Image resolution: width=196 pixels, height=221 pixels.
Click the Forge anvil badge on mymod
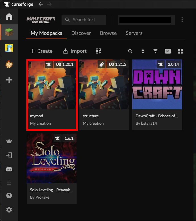tap(49, 64)
